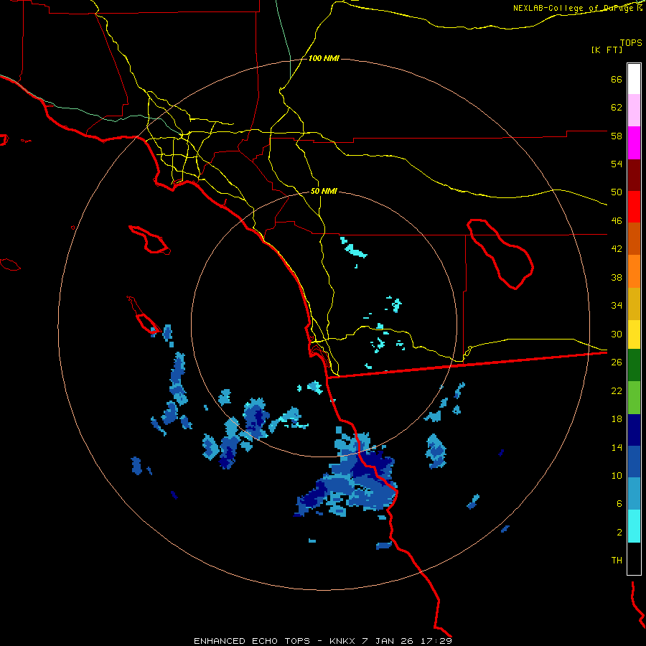
Task: Click the 'ENHANCED ECHO TOPS' title text
Action: pyautogui.click(x=252, y=641)
